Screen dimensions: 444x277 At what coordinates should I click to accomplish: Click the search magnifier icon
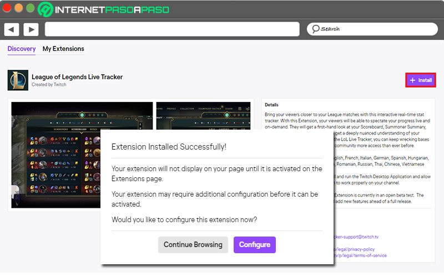click(x=315, y=29)
